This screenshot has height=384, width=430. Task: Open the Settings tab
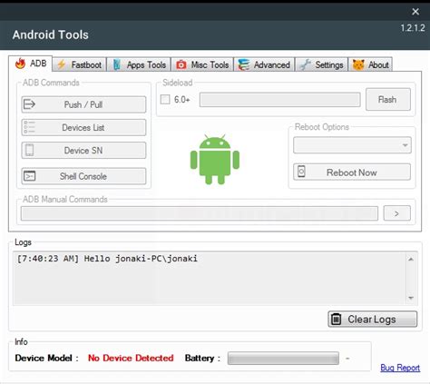pyautogui.click(x=321, y=64)
